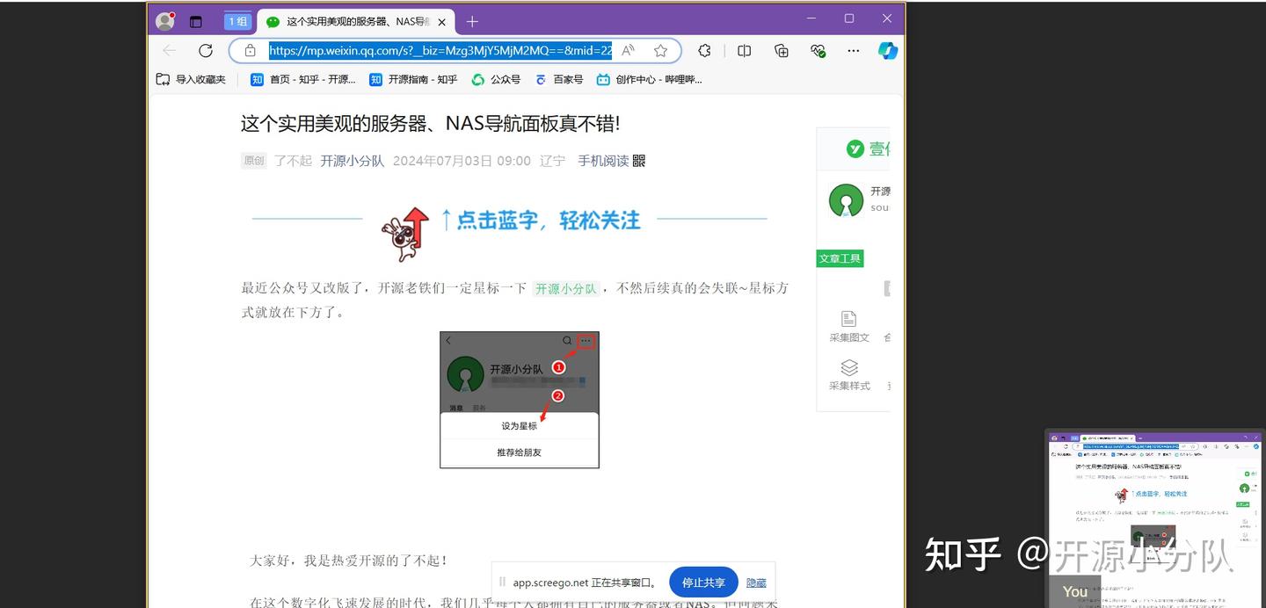Open a new browser tab
Screen dimensions: 1266x608
pyautogui.click(x=472, y=22)
